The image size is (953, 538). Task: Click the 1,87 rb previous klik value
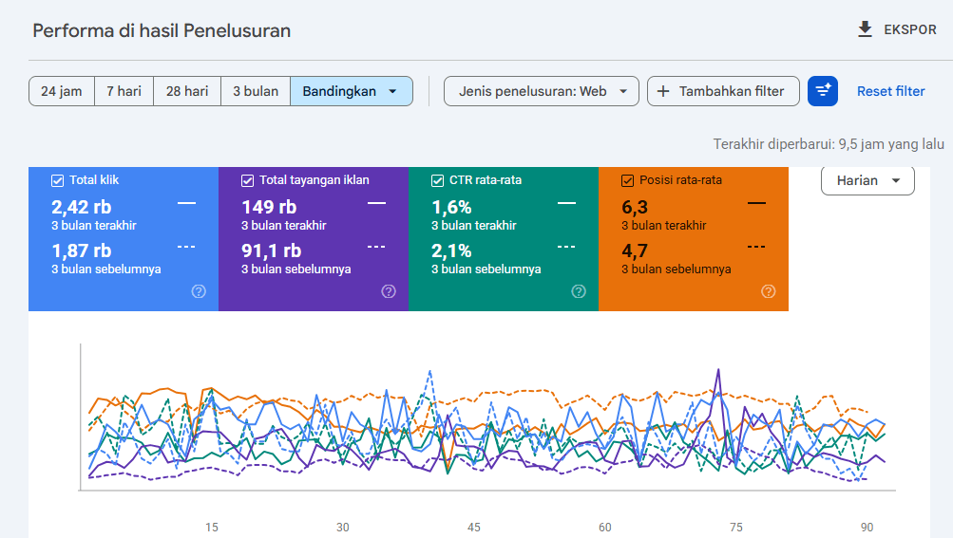pyautogui.click(x=82, y=250)
